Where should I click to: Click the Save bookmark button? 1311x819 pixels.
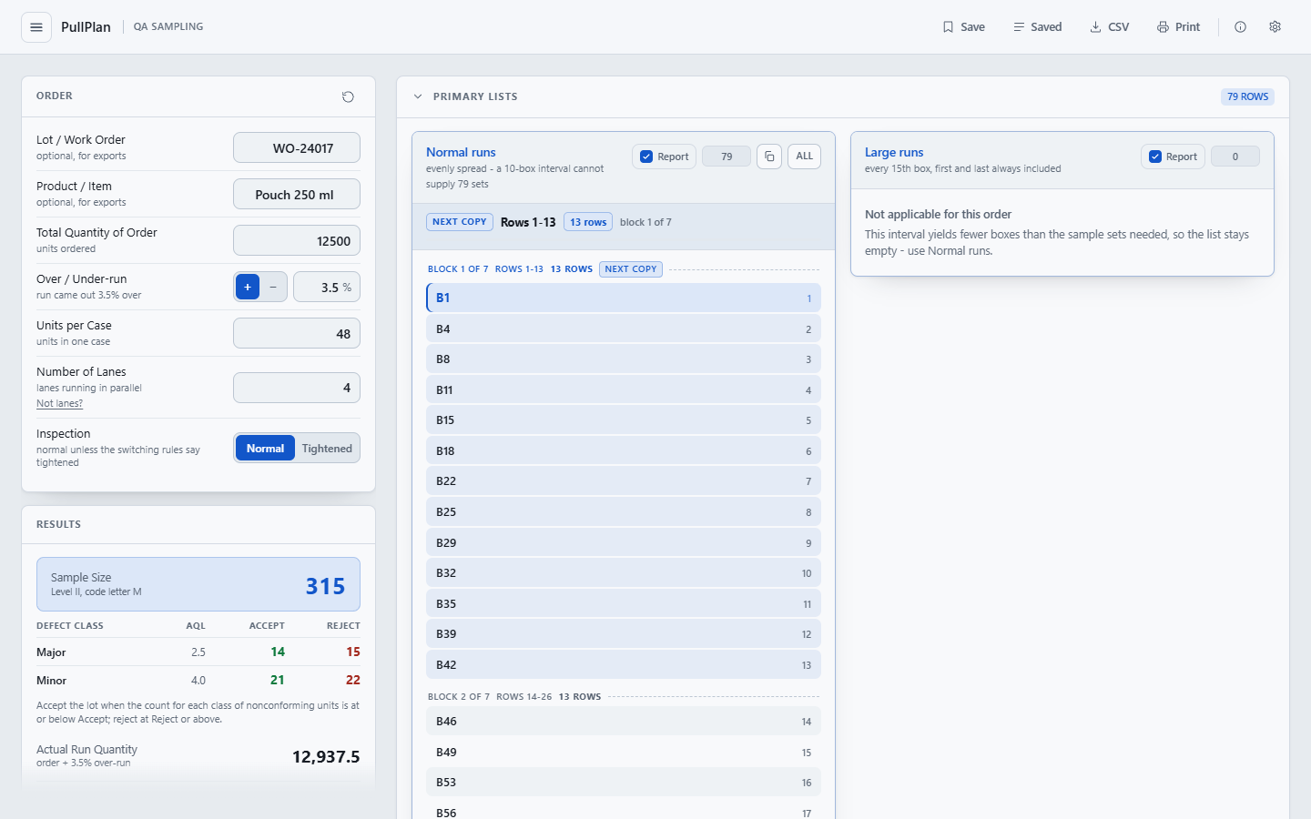click(963, 27)
